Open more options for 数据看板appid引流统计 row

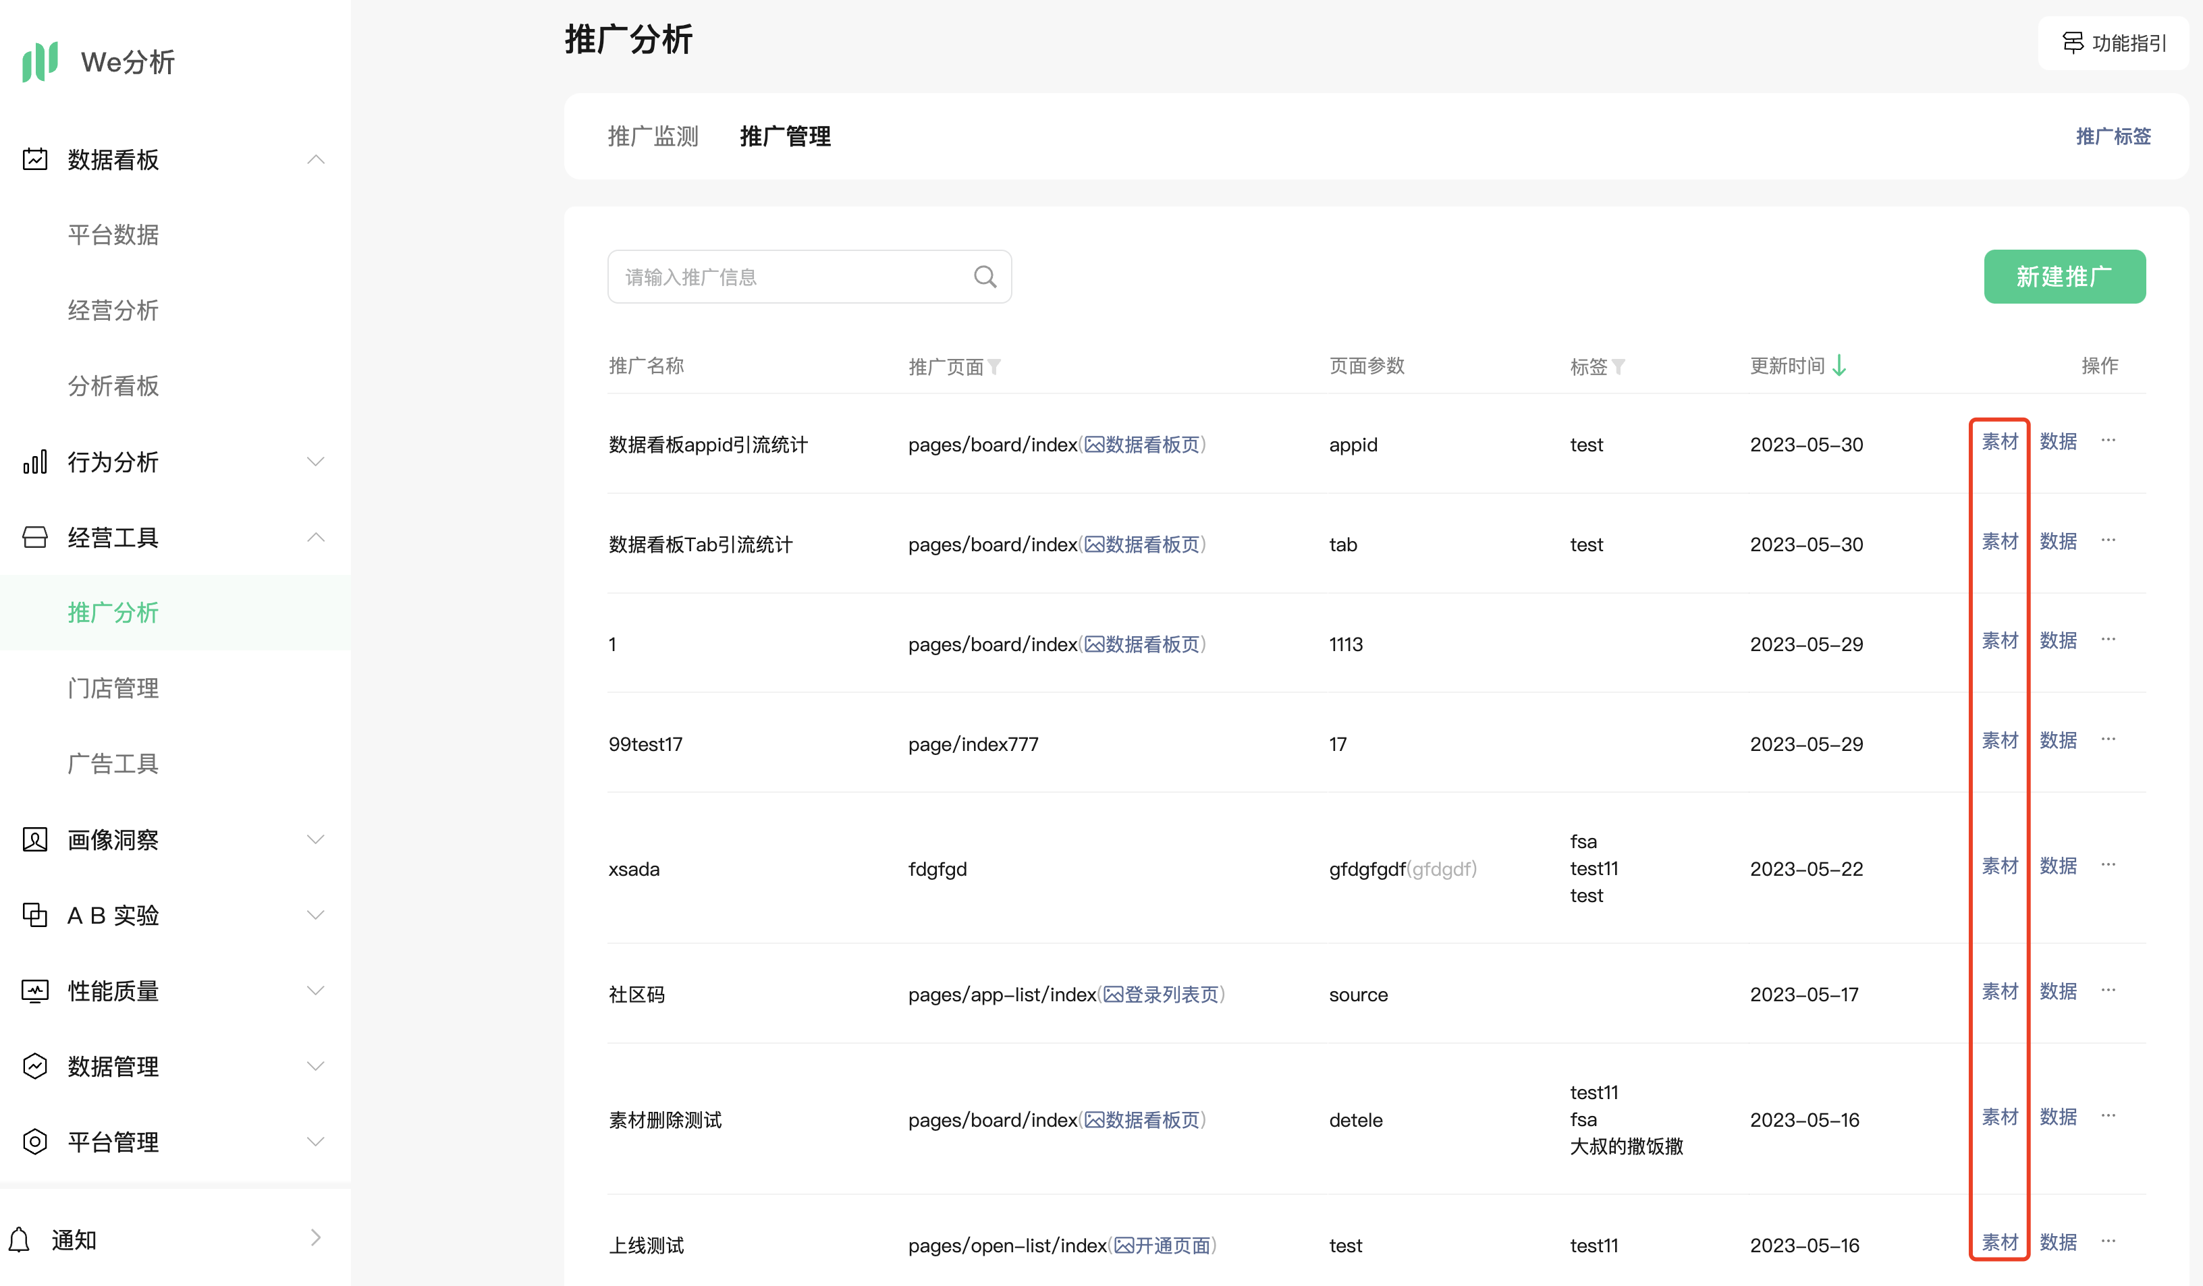2109,441
